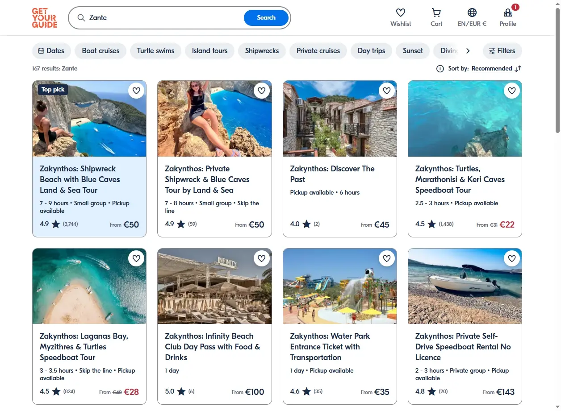This screenshot has height=411, width=561.
Task: Open the Filters button
Action: pyautogui.click(x=502, y=51)
